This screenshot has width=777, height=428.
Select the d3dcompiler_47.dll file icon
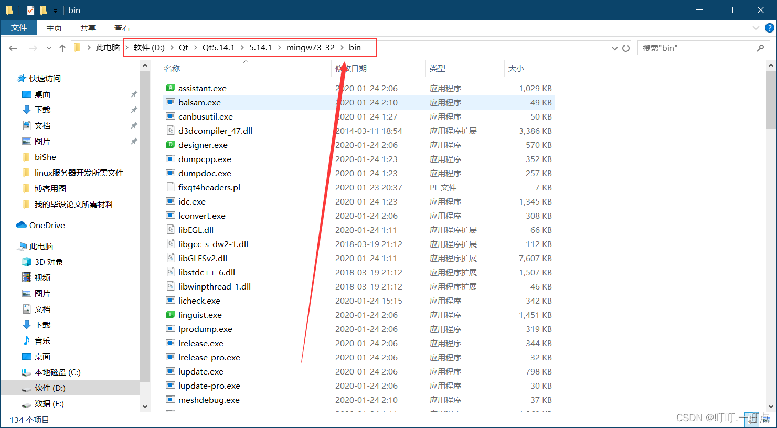coord(170,131)
